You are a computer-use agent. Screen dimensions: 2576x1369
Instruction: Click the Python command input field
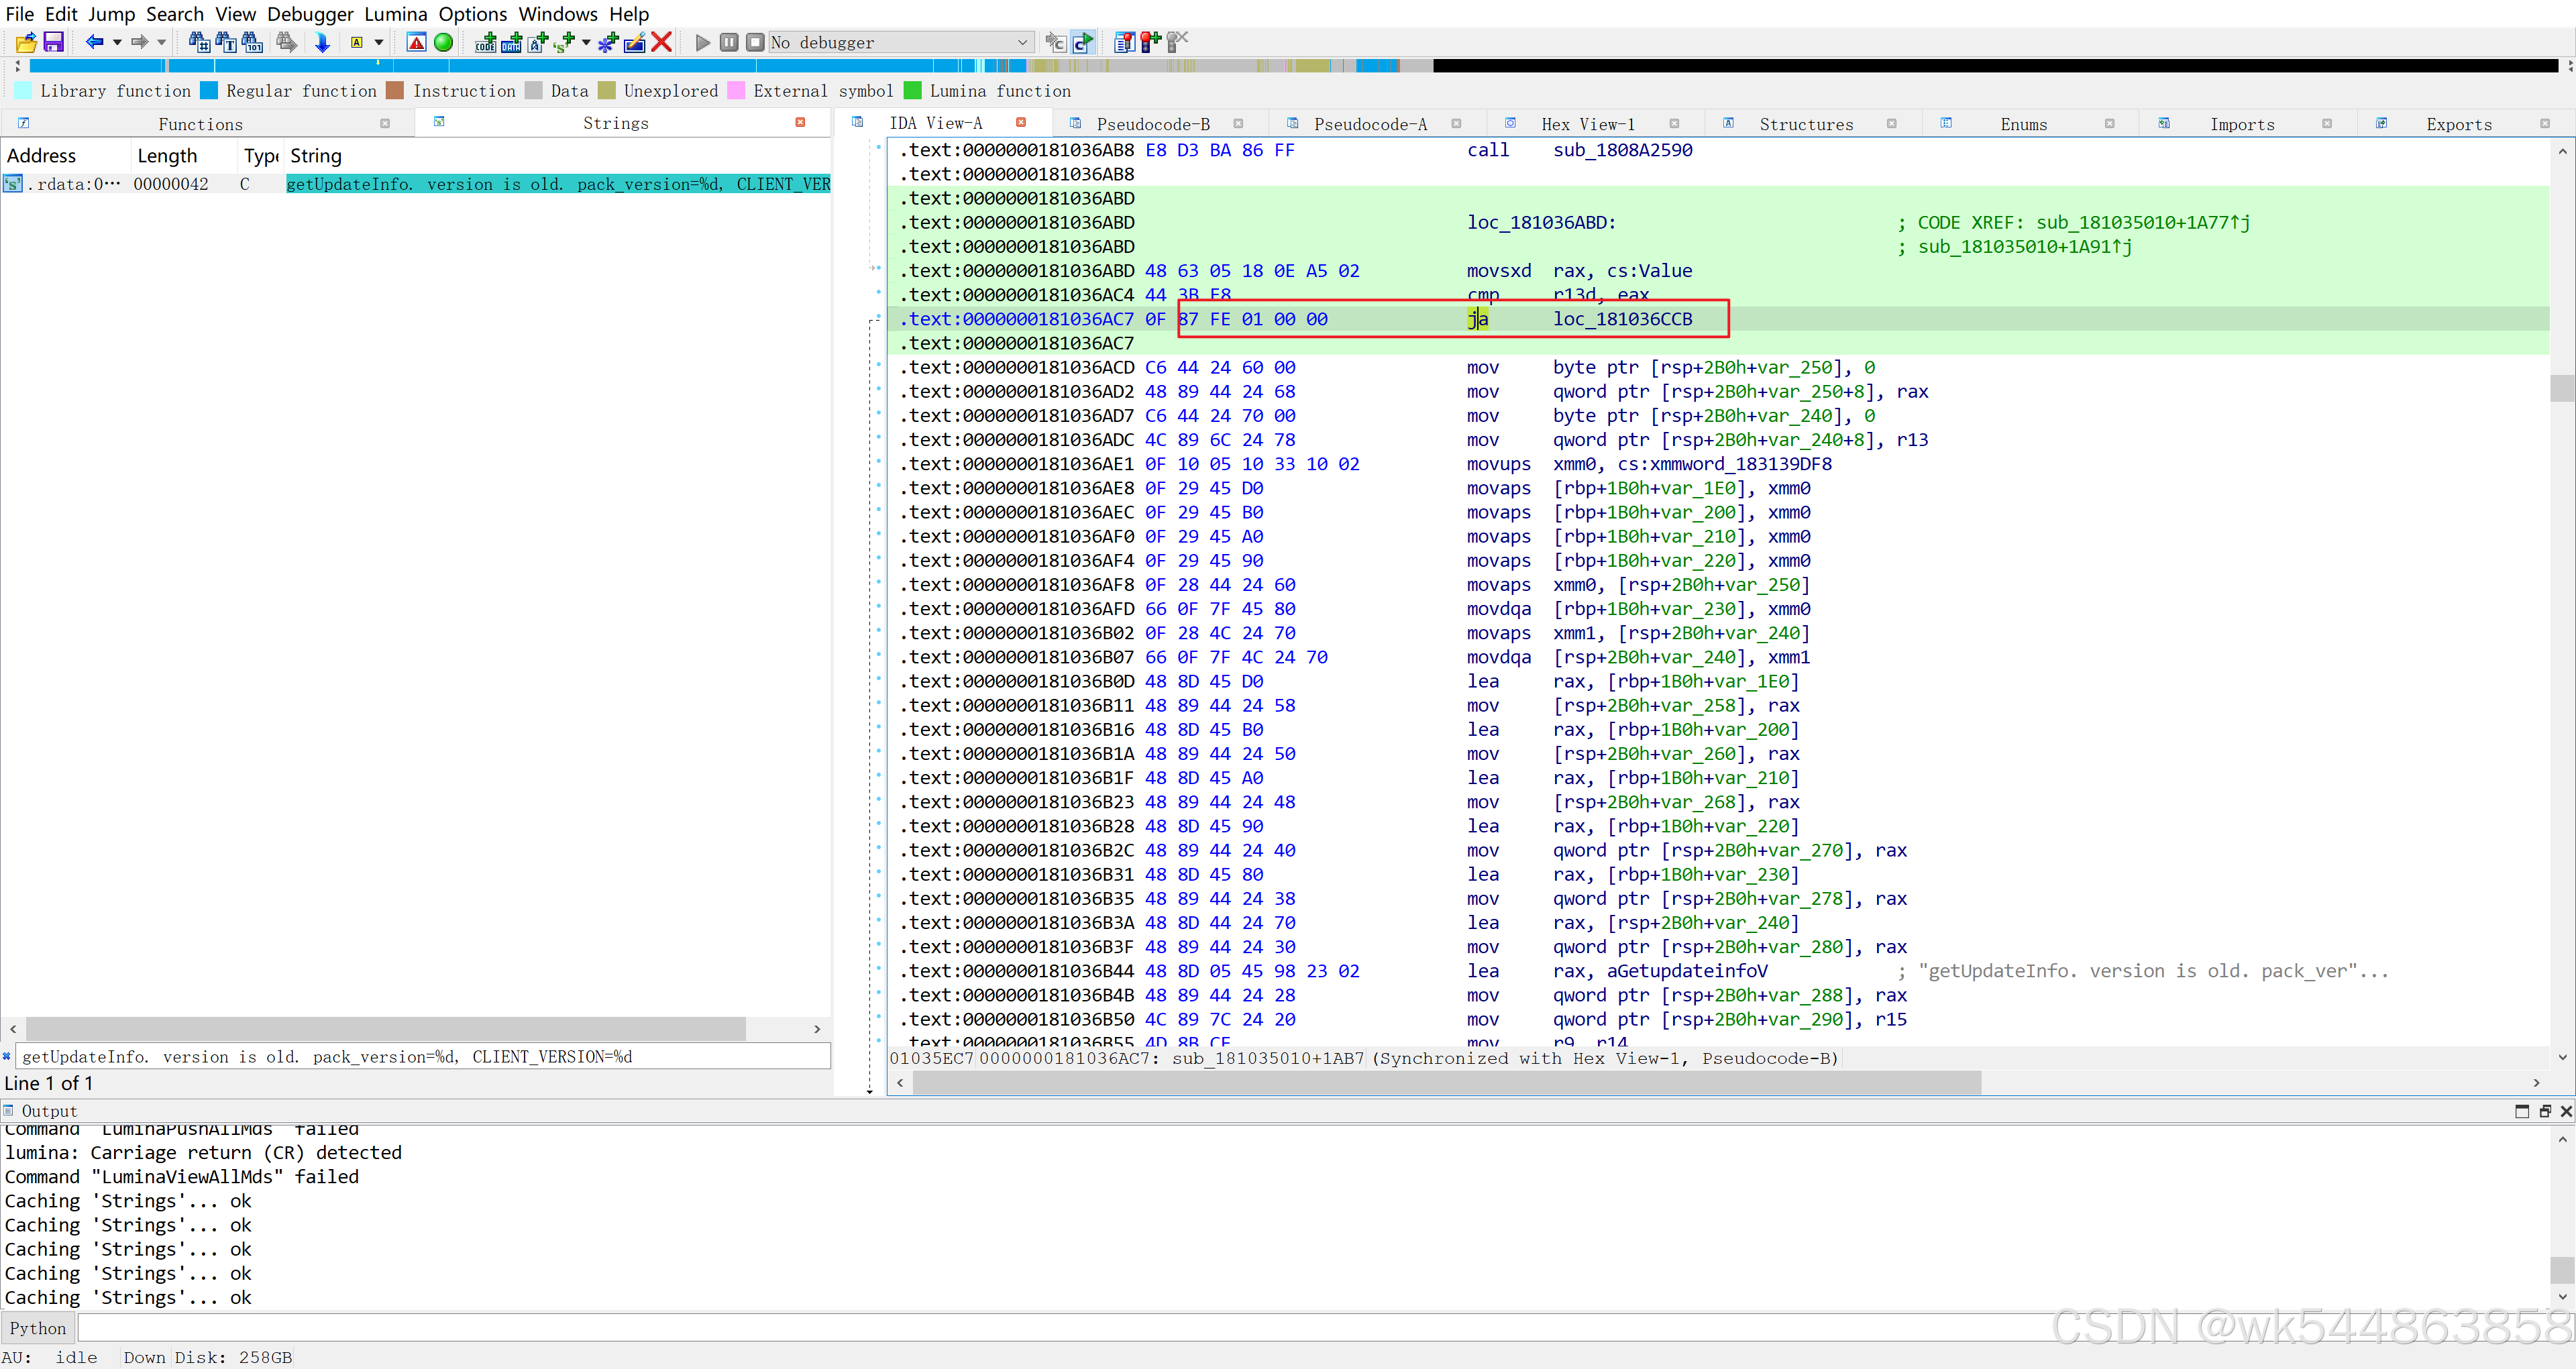[1000, 1328]
